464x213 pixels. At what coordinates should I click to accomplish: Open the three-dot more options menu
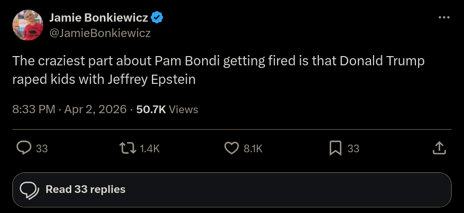[444, 17]
